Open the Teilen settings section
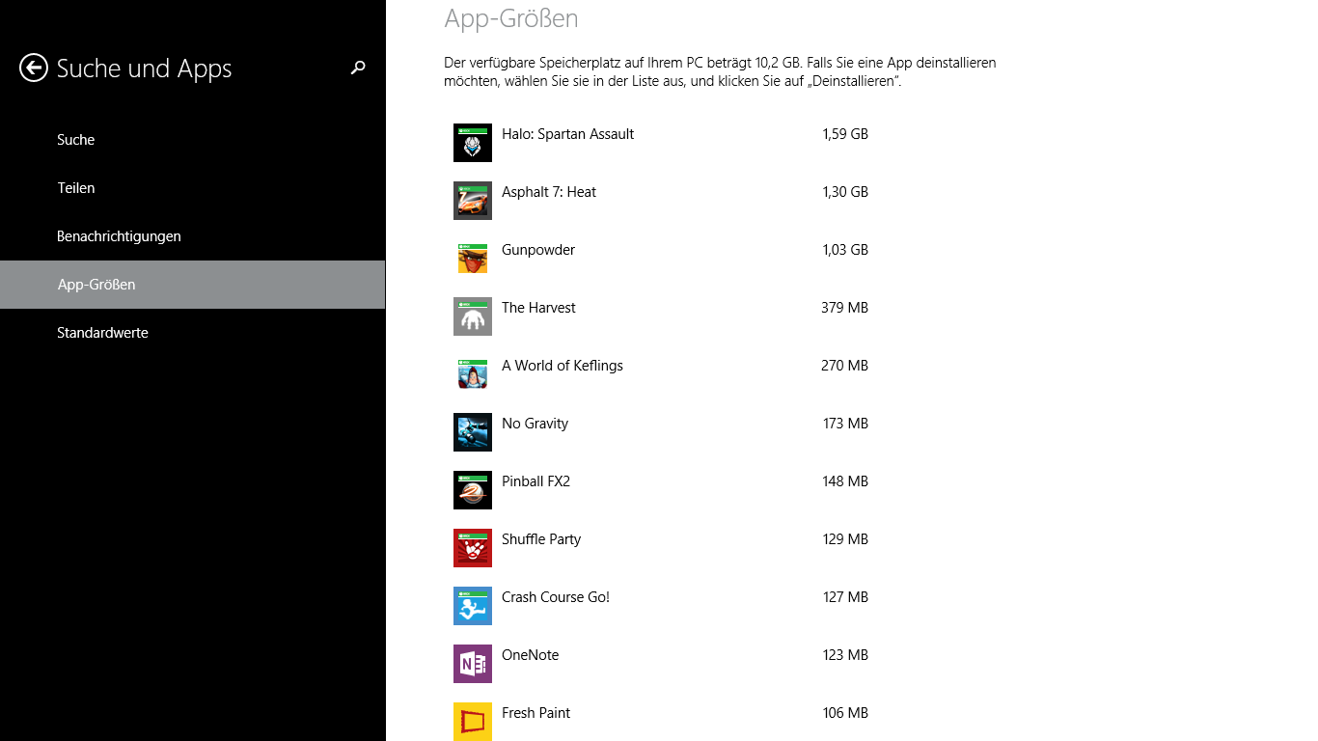The width and height of the screenshot is (1318, 741). [193, 188]
